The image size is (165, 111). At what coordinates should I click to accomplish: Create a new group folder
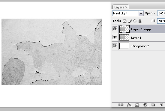(x=153, y=105)
